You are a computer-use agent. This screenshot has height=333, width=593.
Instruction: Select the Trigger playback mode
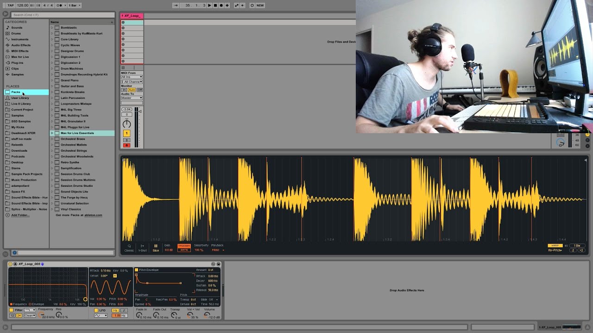pyautogui.click(x=184, y=246)
